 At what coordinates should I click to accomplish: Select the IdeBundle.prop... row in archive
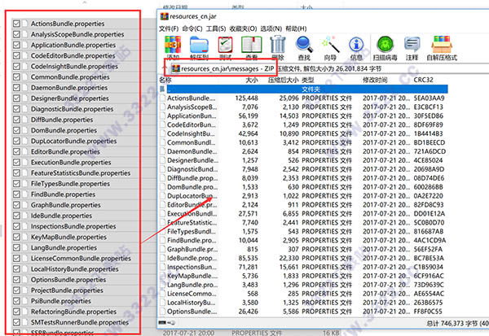(x=304, y=258)
